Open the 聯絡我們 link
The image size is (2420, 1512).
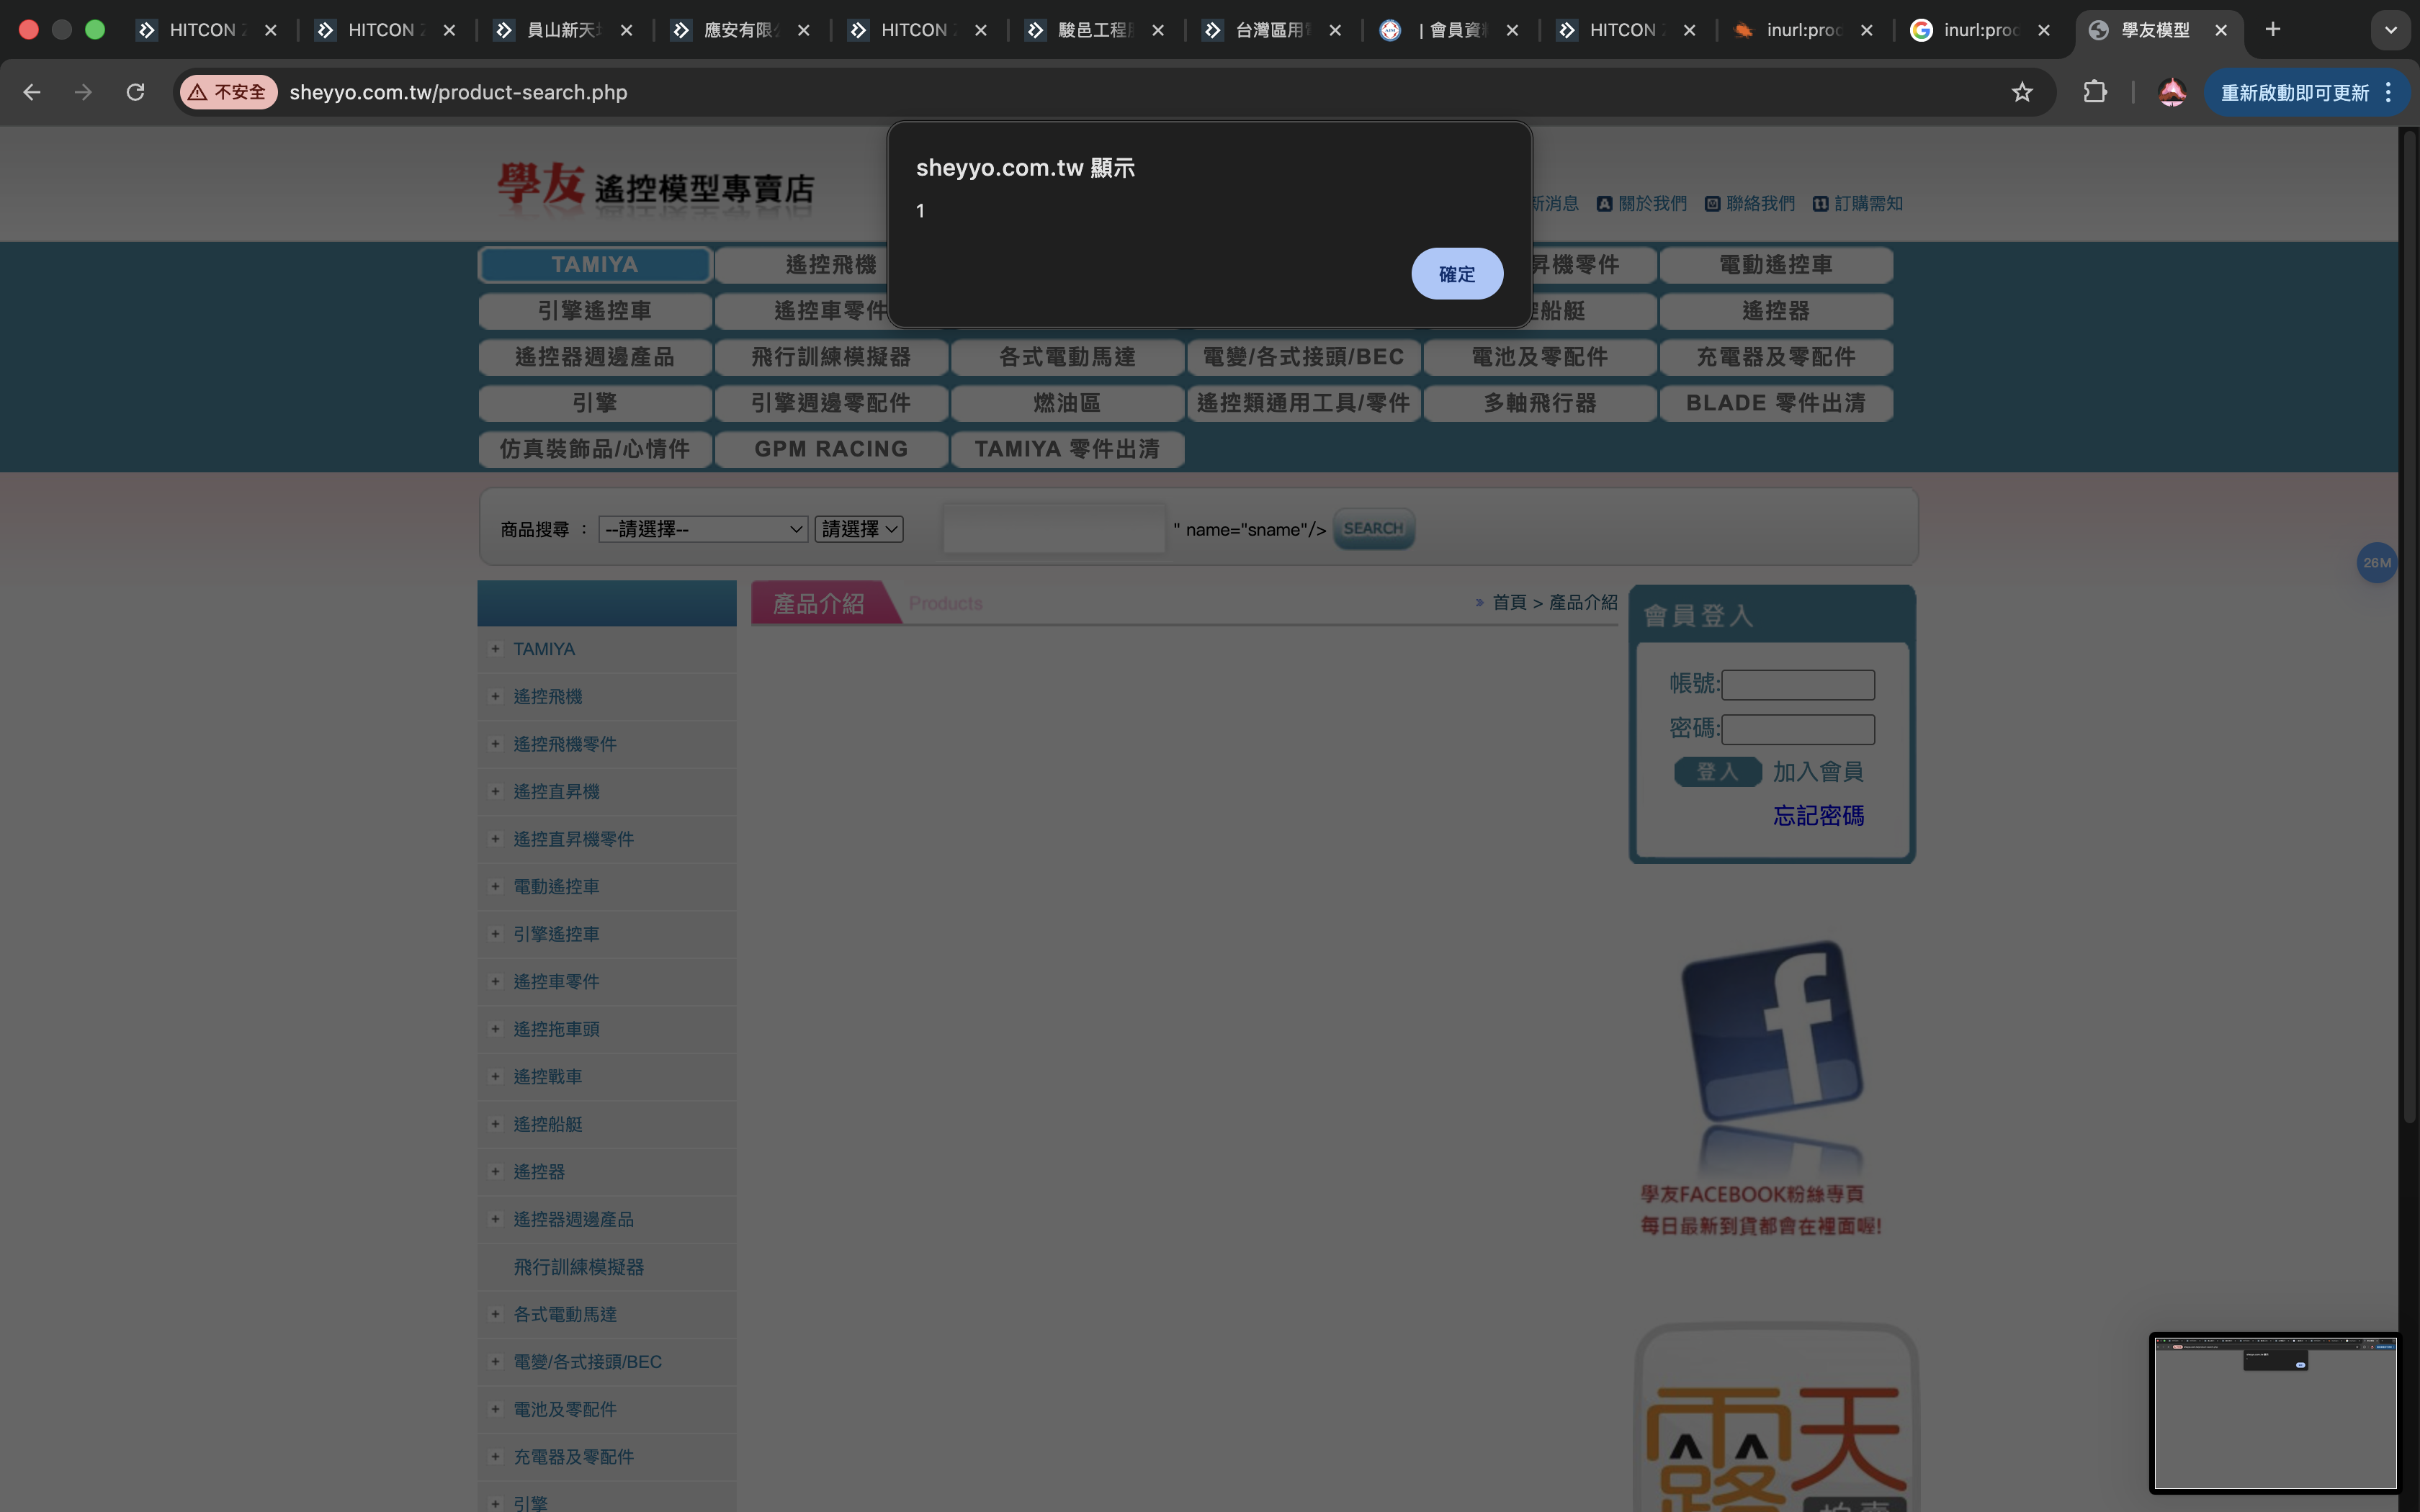coord(1749,203)
